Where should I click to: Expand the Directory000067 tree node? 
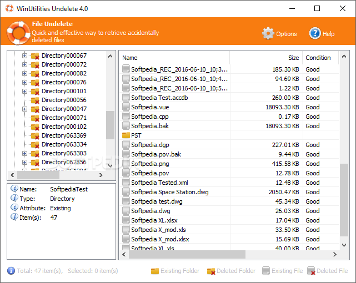click(x=24, y=56)
